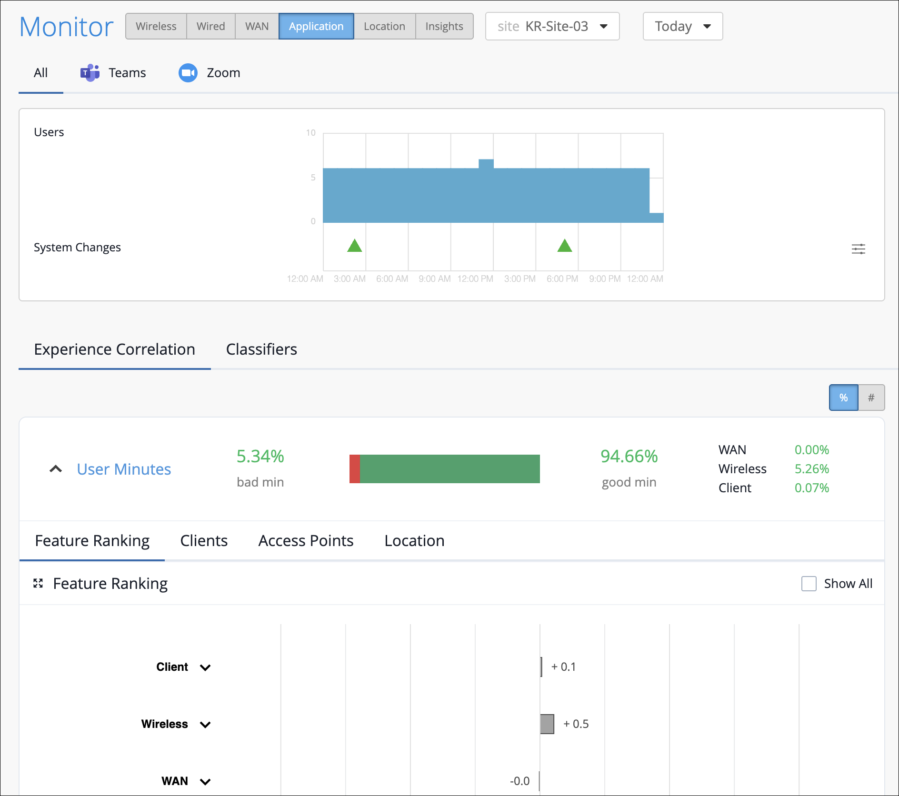The width and height of the screenshot is (899, 796).
Task: Enable the Show All checkbox
Action: [809, 583]
